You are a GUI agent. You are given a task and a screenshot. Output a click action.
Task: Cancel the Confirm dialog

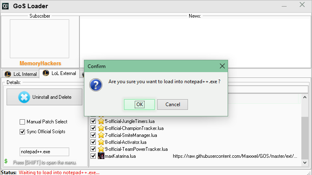(x=172, y=105)
